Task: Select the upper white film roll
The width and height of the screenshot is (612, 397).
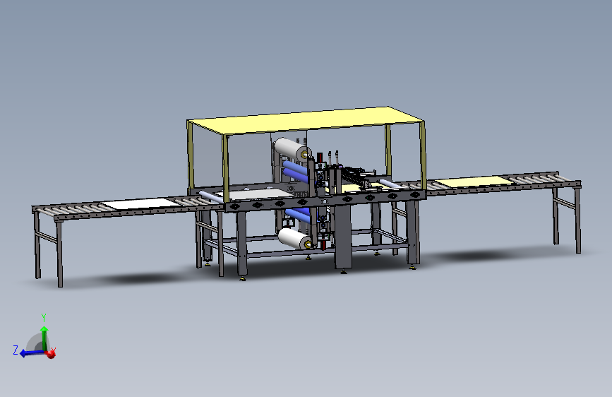Action: click(x=292, y=149)
